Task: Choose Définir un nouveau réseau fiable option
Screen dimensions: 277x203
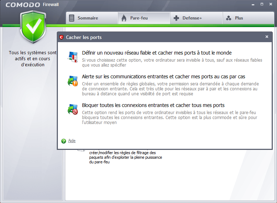Action: pos(157,53)
